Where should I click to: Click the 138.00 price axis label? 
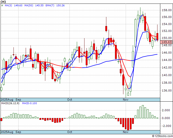tap(167, 83)
